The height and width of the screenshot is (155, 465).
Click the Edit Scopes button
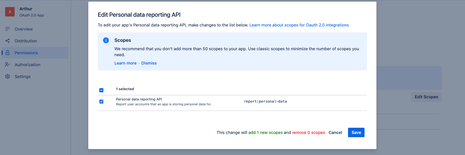[x=426, y=97]
